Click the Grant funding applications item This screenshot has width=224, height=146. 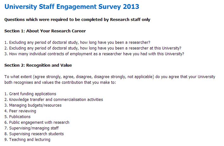32,94
